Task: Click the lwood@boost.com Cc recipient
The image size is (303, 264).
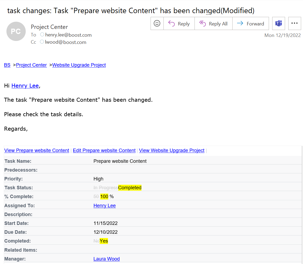Action: pyautogui.click(x=66, y=42)
